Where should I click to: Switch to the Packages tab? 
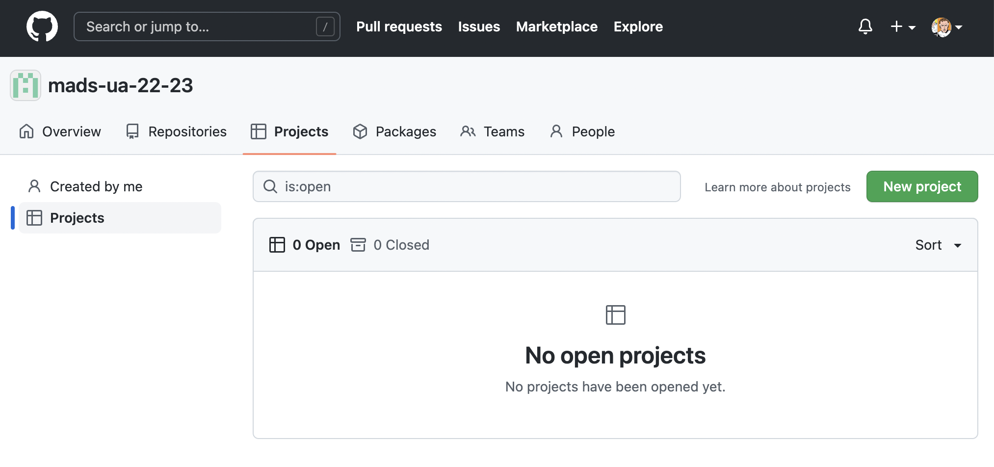tap(394, 131)
